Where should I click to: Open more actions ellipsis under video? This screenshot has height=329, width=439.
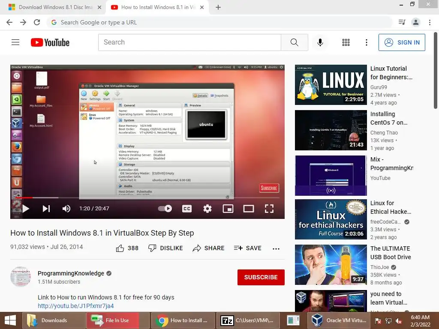click(276, 249)
